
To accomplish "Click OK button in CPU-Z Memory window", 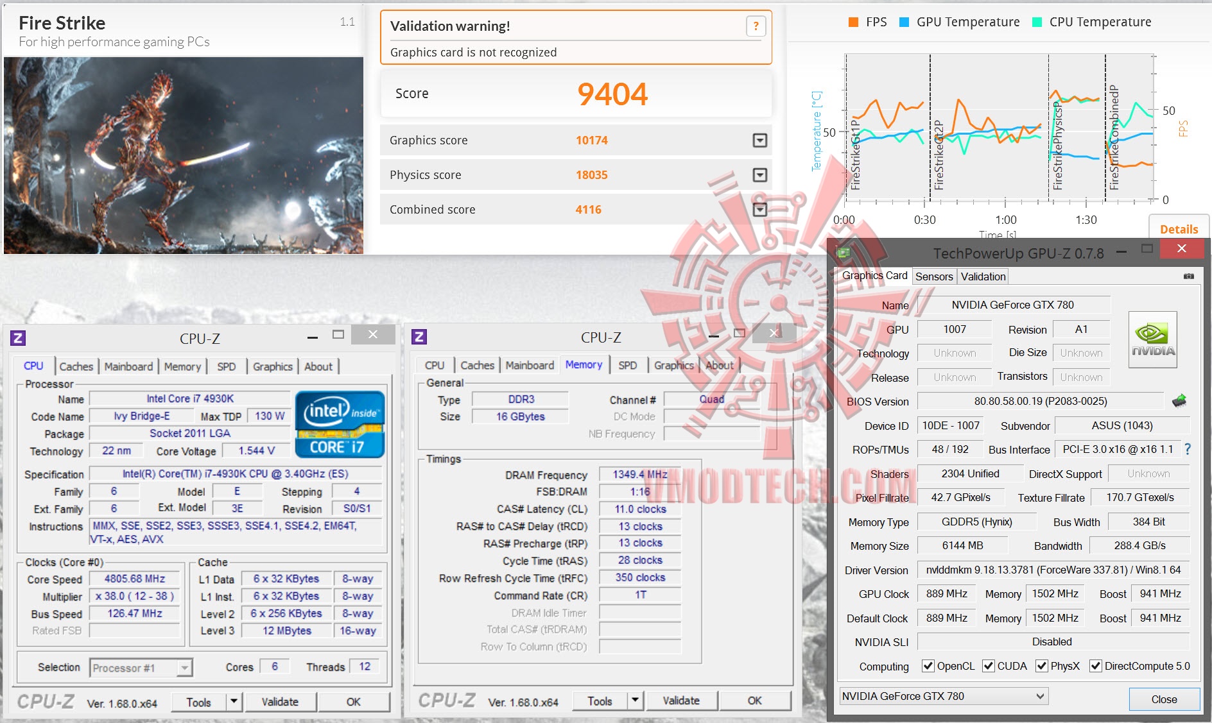I will click(755, 701).
